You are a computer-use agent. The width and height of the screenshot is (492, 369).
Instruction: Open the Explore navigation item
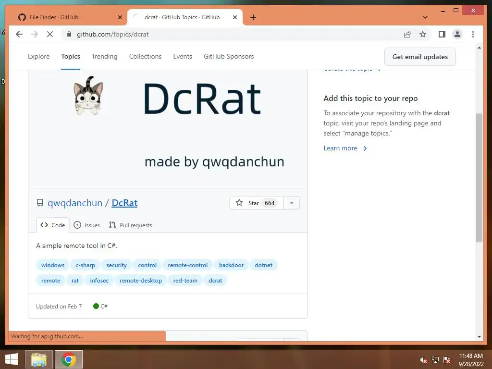[x=38, y=57]
